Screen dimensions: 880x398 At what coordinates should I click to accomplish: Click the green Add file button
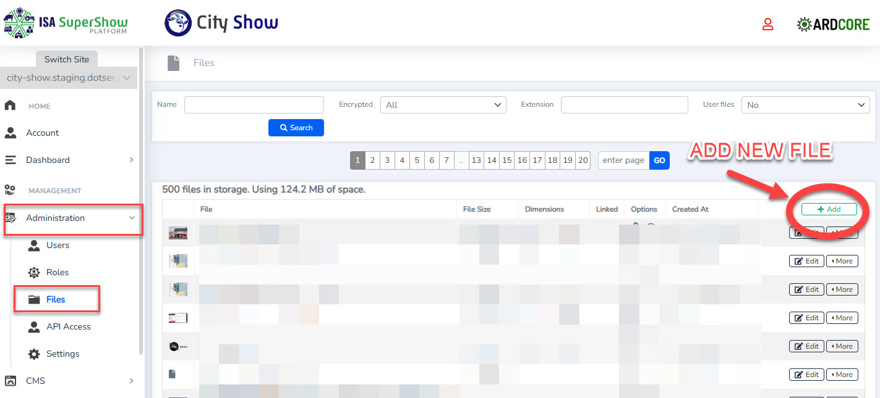click(x=829, y=209)
